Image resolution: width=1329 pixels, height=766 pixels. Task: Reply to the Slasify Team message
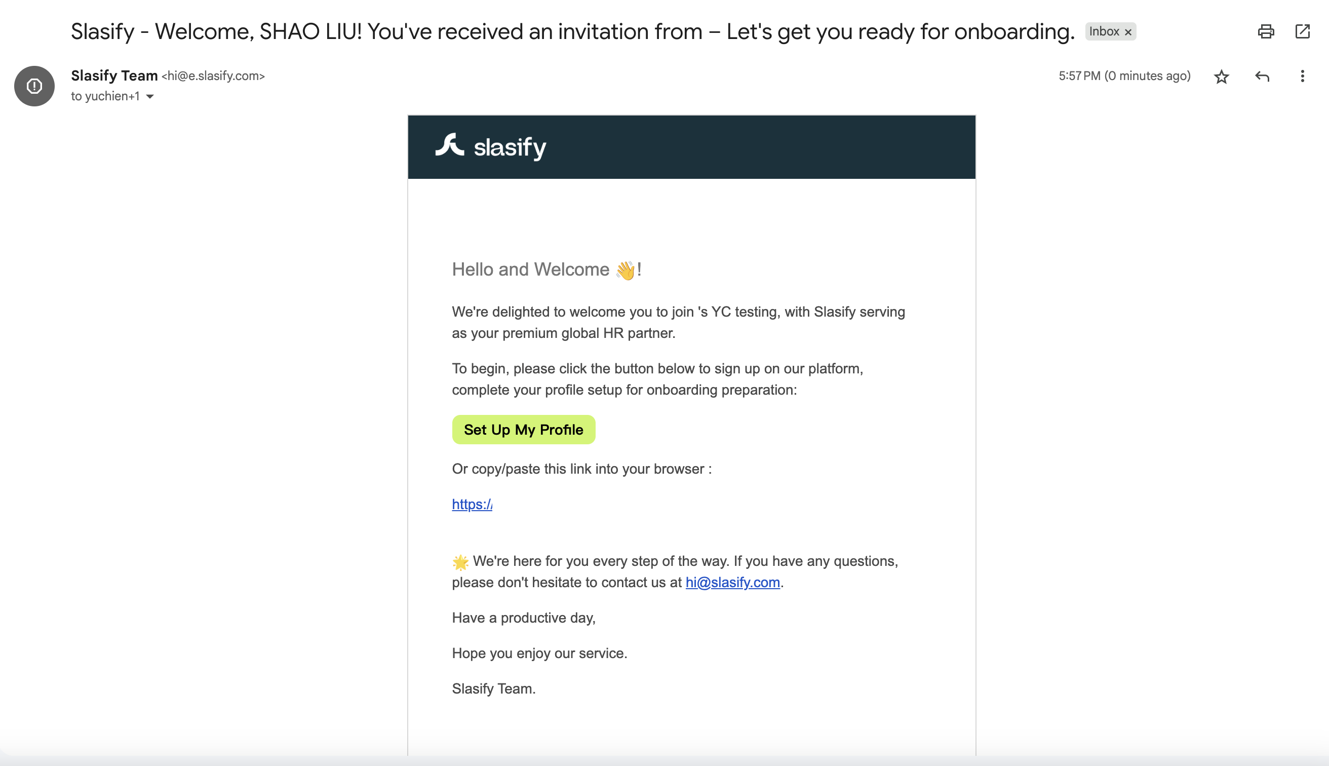click(x=1262, y=77)
